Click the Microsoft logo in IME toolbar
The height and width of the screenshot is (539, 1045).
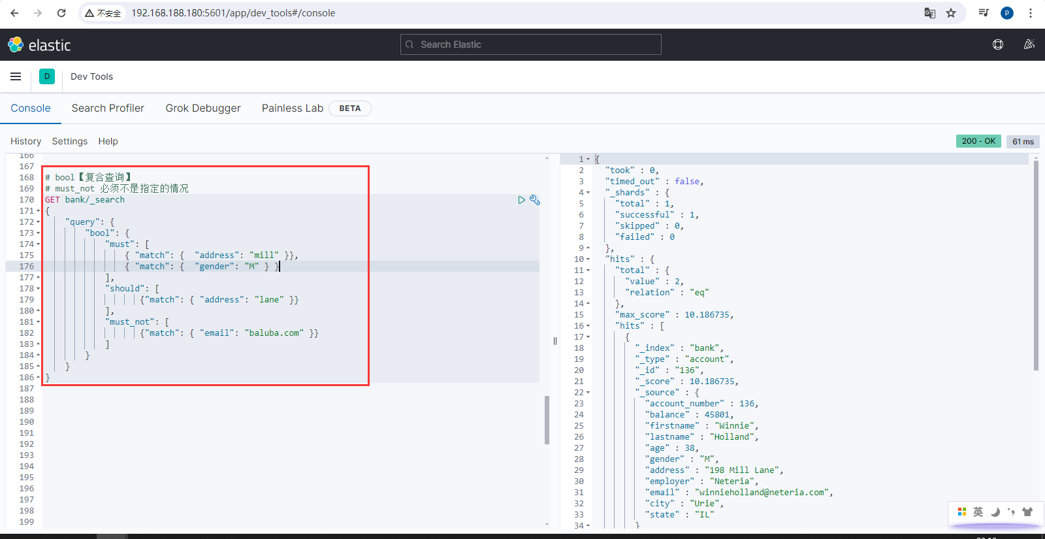pyautogui.click(x=962, y=512)
